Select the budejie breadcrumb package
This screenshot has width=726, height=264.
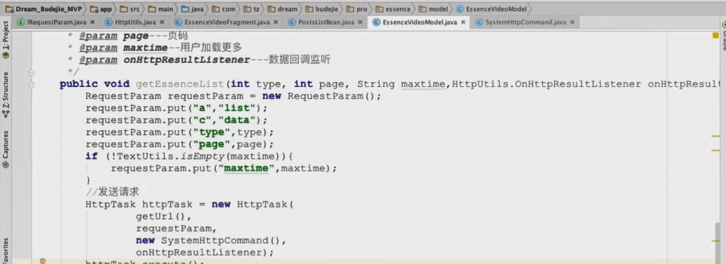pyautogui.click(x=323, y=9)
